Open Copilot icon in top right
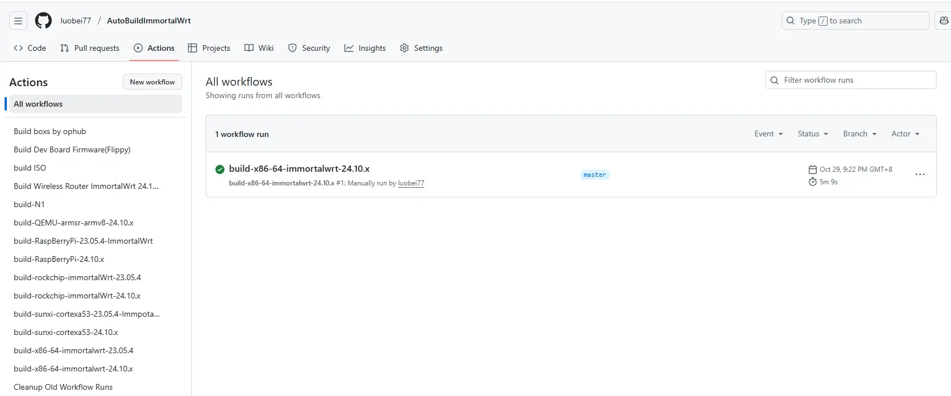The image size is (951, 396). click(944, 21)
